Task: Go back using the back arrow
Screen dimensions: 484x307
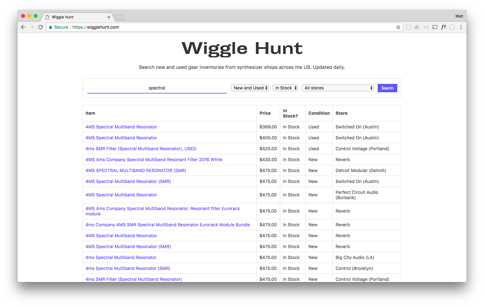Action: (x=23, y=27)
